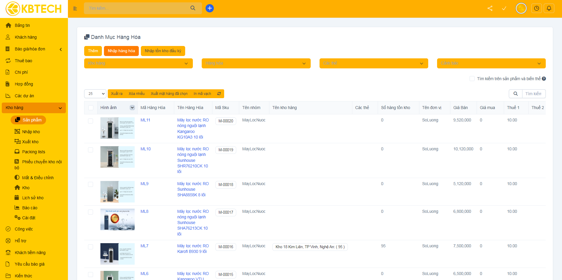Open product link ML7
This screenshot has width=562, height=280.
144,246
